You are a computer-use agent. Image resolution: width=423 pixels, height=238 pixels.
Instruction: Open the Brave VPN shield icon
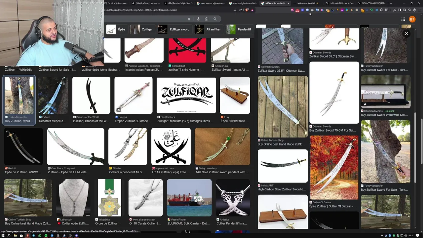coord(414,10)
